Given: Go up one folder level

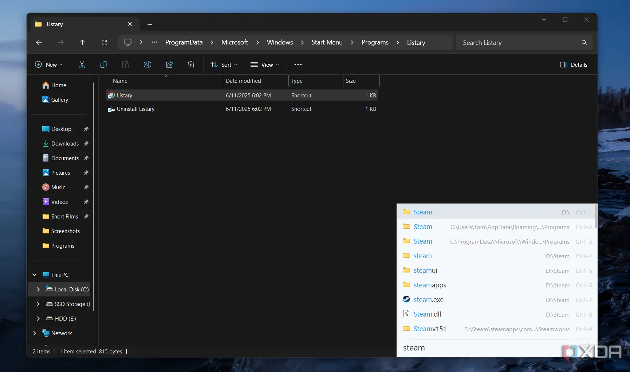Looking at the screenshot, I should coord(83,42).
